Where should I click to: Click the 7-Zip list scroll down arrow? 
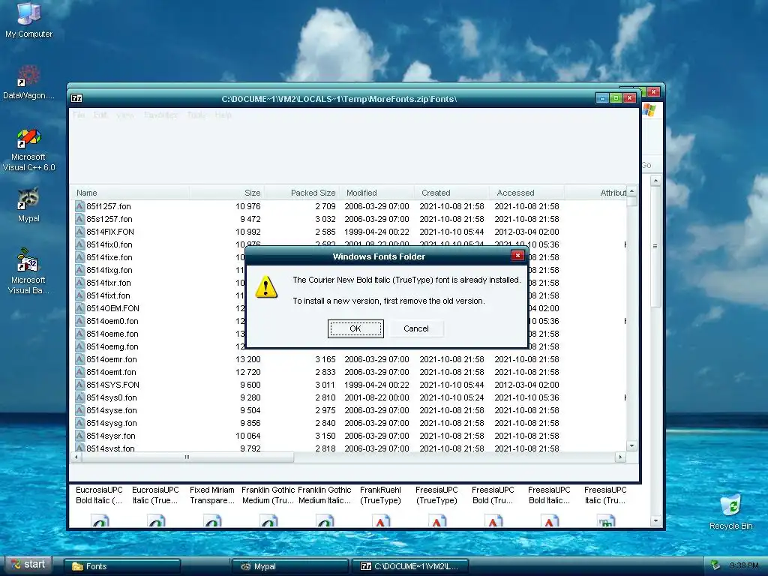pyautogui.click(x=631, y=446)
